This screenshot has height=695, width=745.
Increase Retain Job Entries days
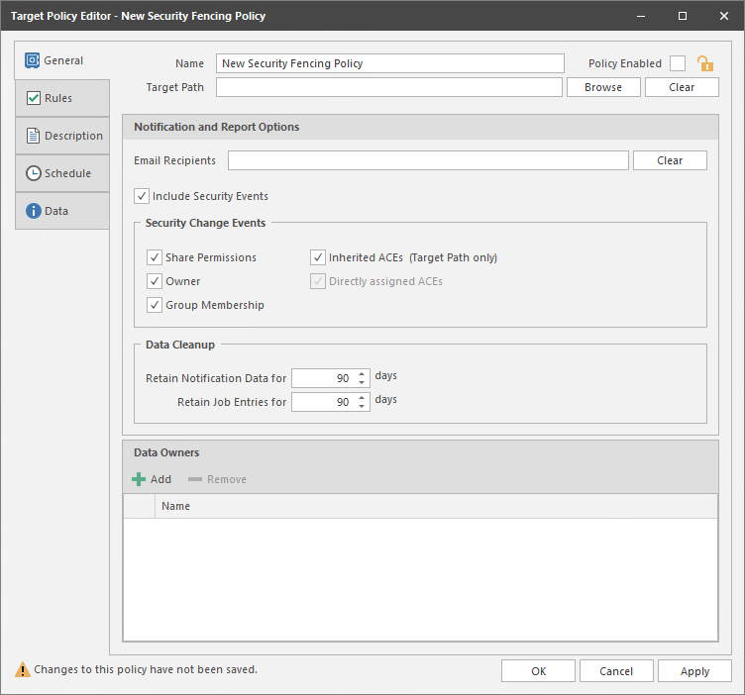pos(362,397)
